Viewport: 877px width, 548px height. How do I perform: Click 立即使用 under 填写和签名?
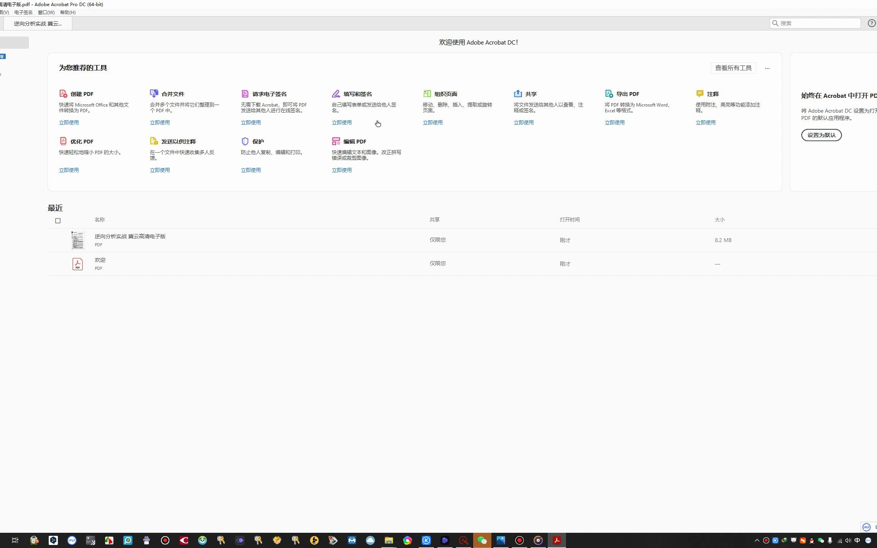(x=342, y=123)
